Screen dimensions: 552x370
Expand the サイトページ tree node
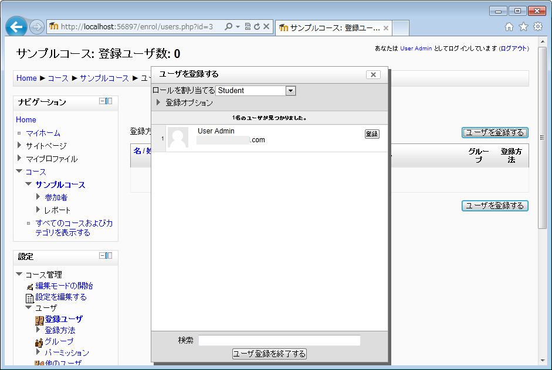[20, 146]
